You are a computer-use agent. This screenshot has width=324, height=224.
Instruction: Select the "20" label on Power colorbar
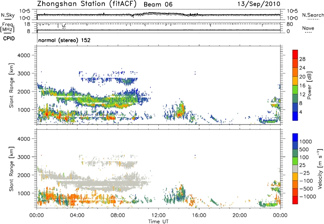click(302, 77)
